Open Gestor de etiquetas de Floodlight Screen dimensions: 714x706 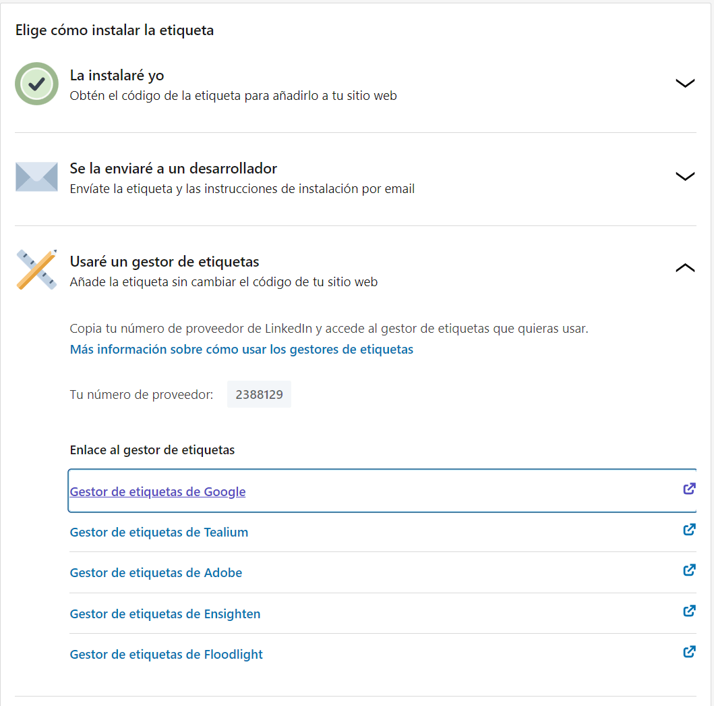[x=166, y=654]
